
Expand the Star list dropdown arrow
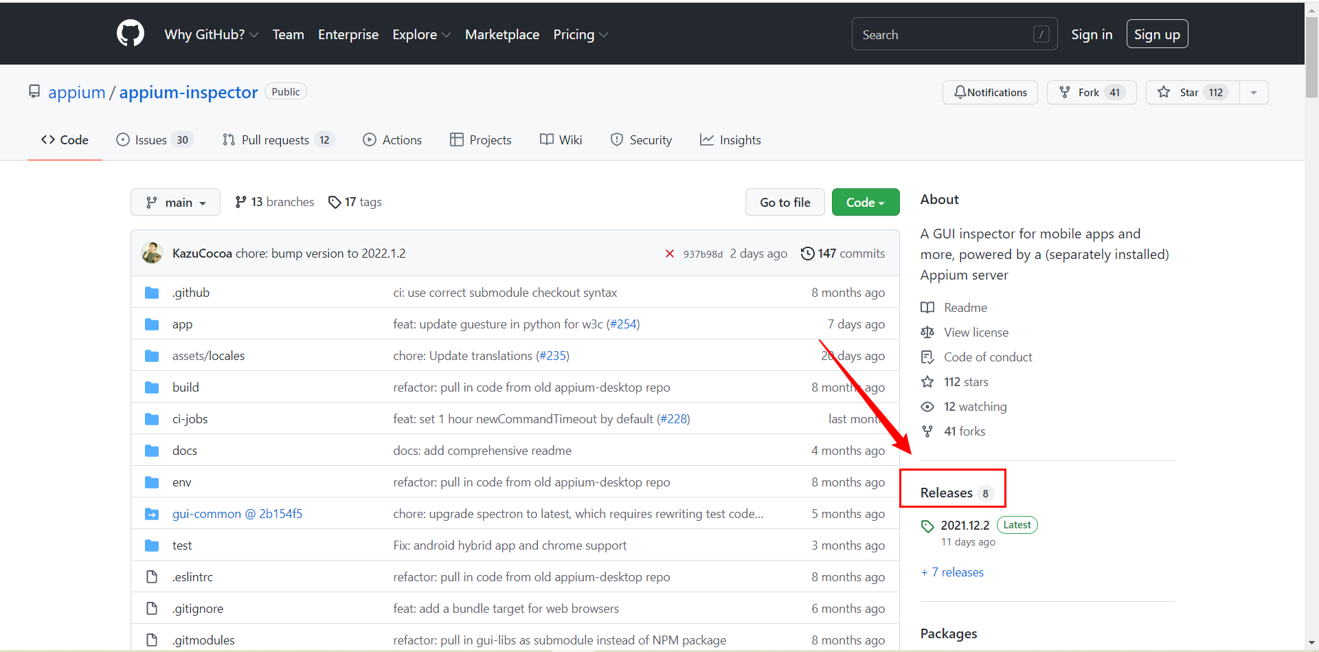point(1254,92)
